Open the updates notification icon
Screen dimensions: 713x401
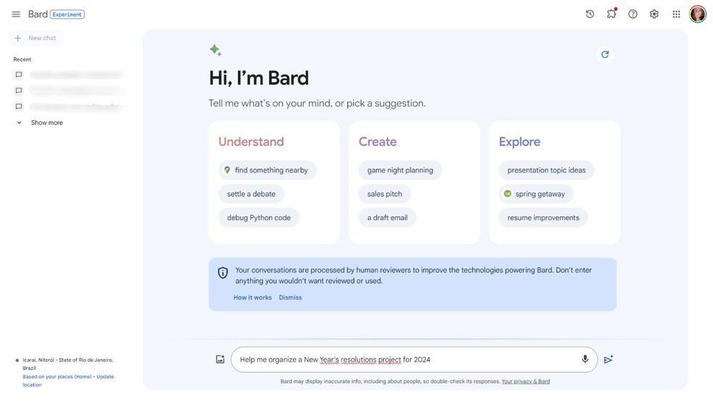(612, 14)
